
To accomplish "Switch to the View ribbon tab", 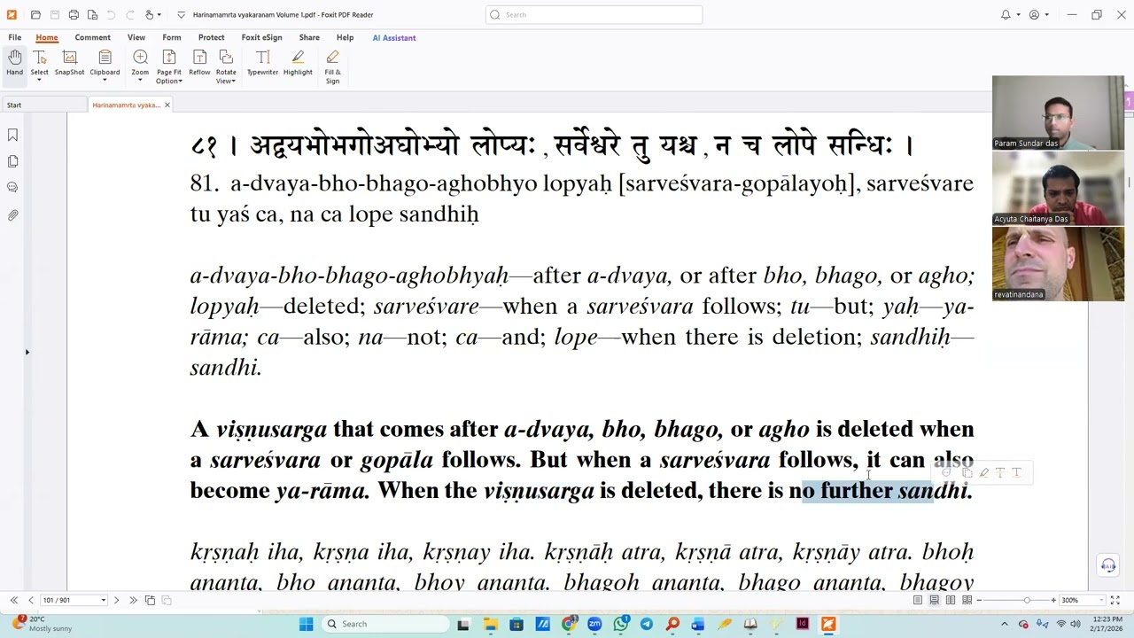I will click(136, 37).
